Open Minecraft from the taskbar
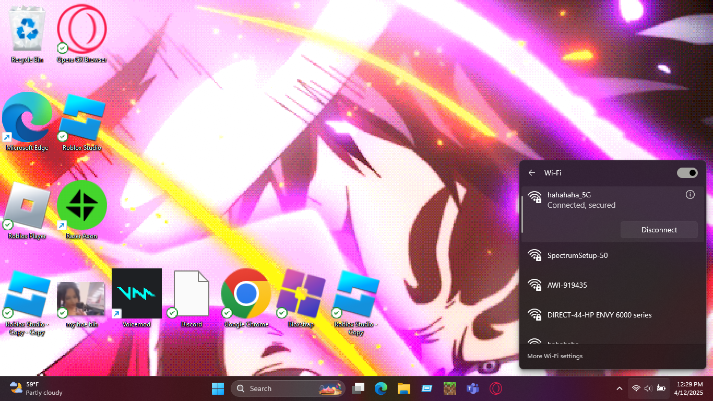713x401 pixels. point(450,388)
